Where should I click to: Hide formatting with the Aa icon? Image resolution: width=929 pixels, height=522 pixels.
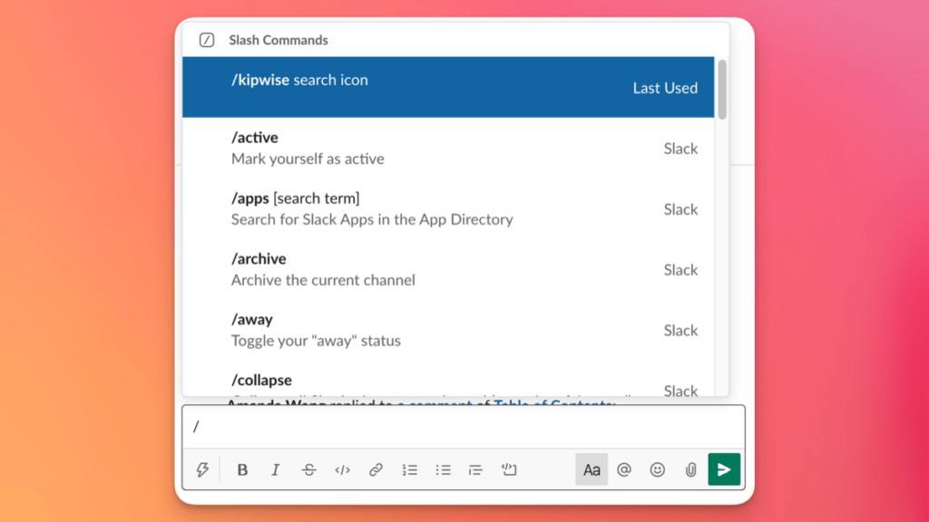tap(592, 469)
